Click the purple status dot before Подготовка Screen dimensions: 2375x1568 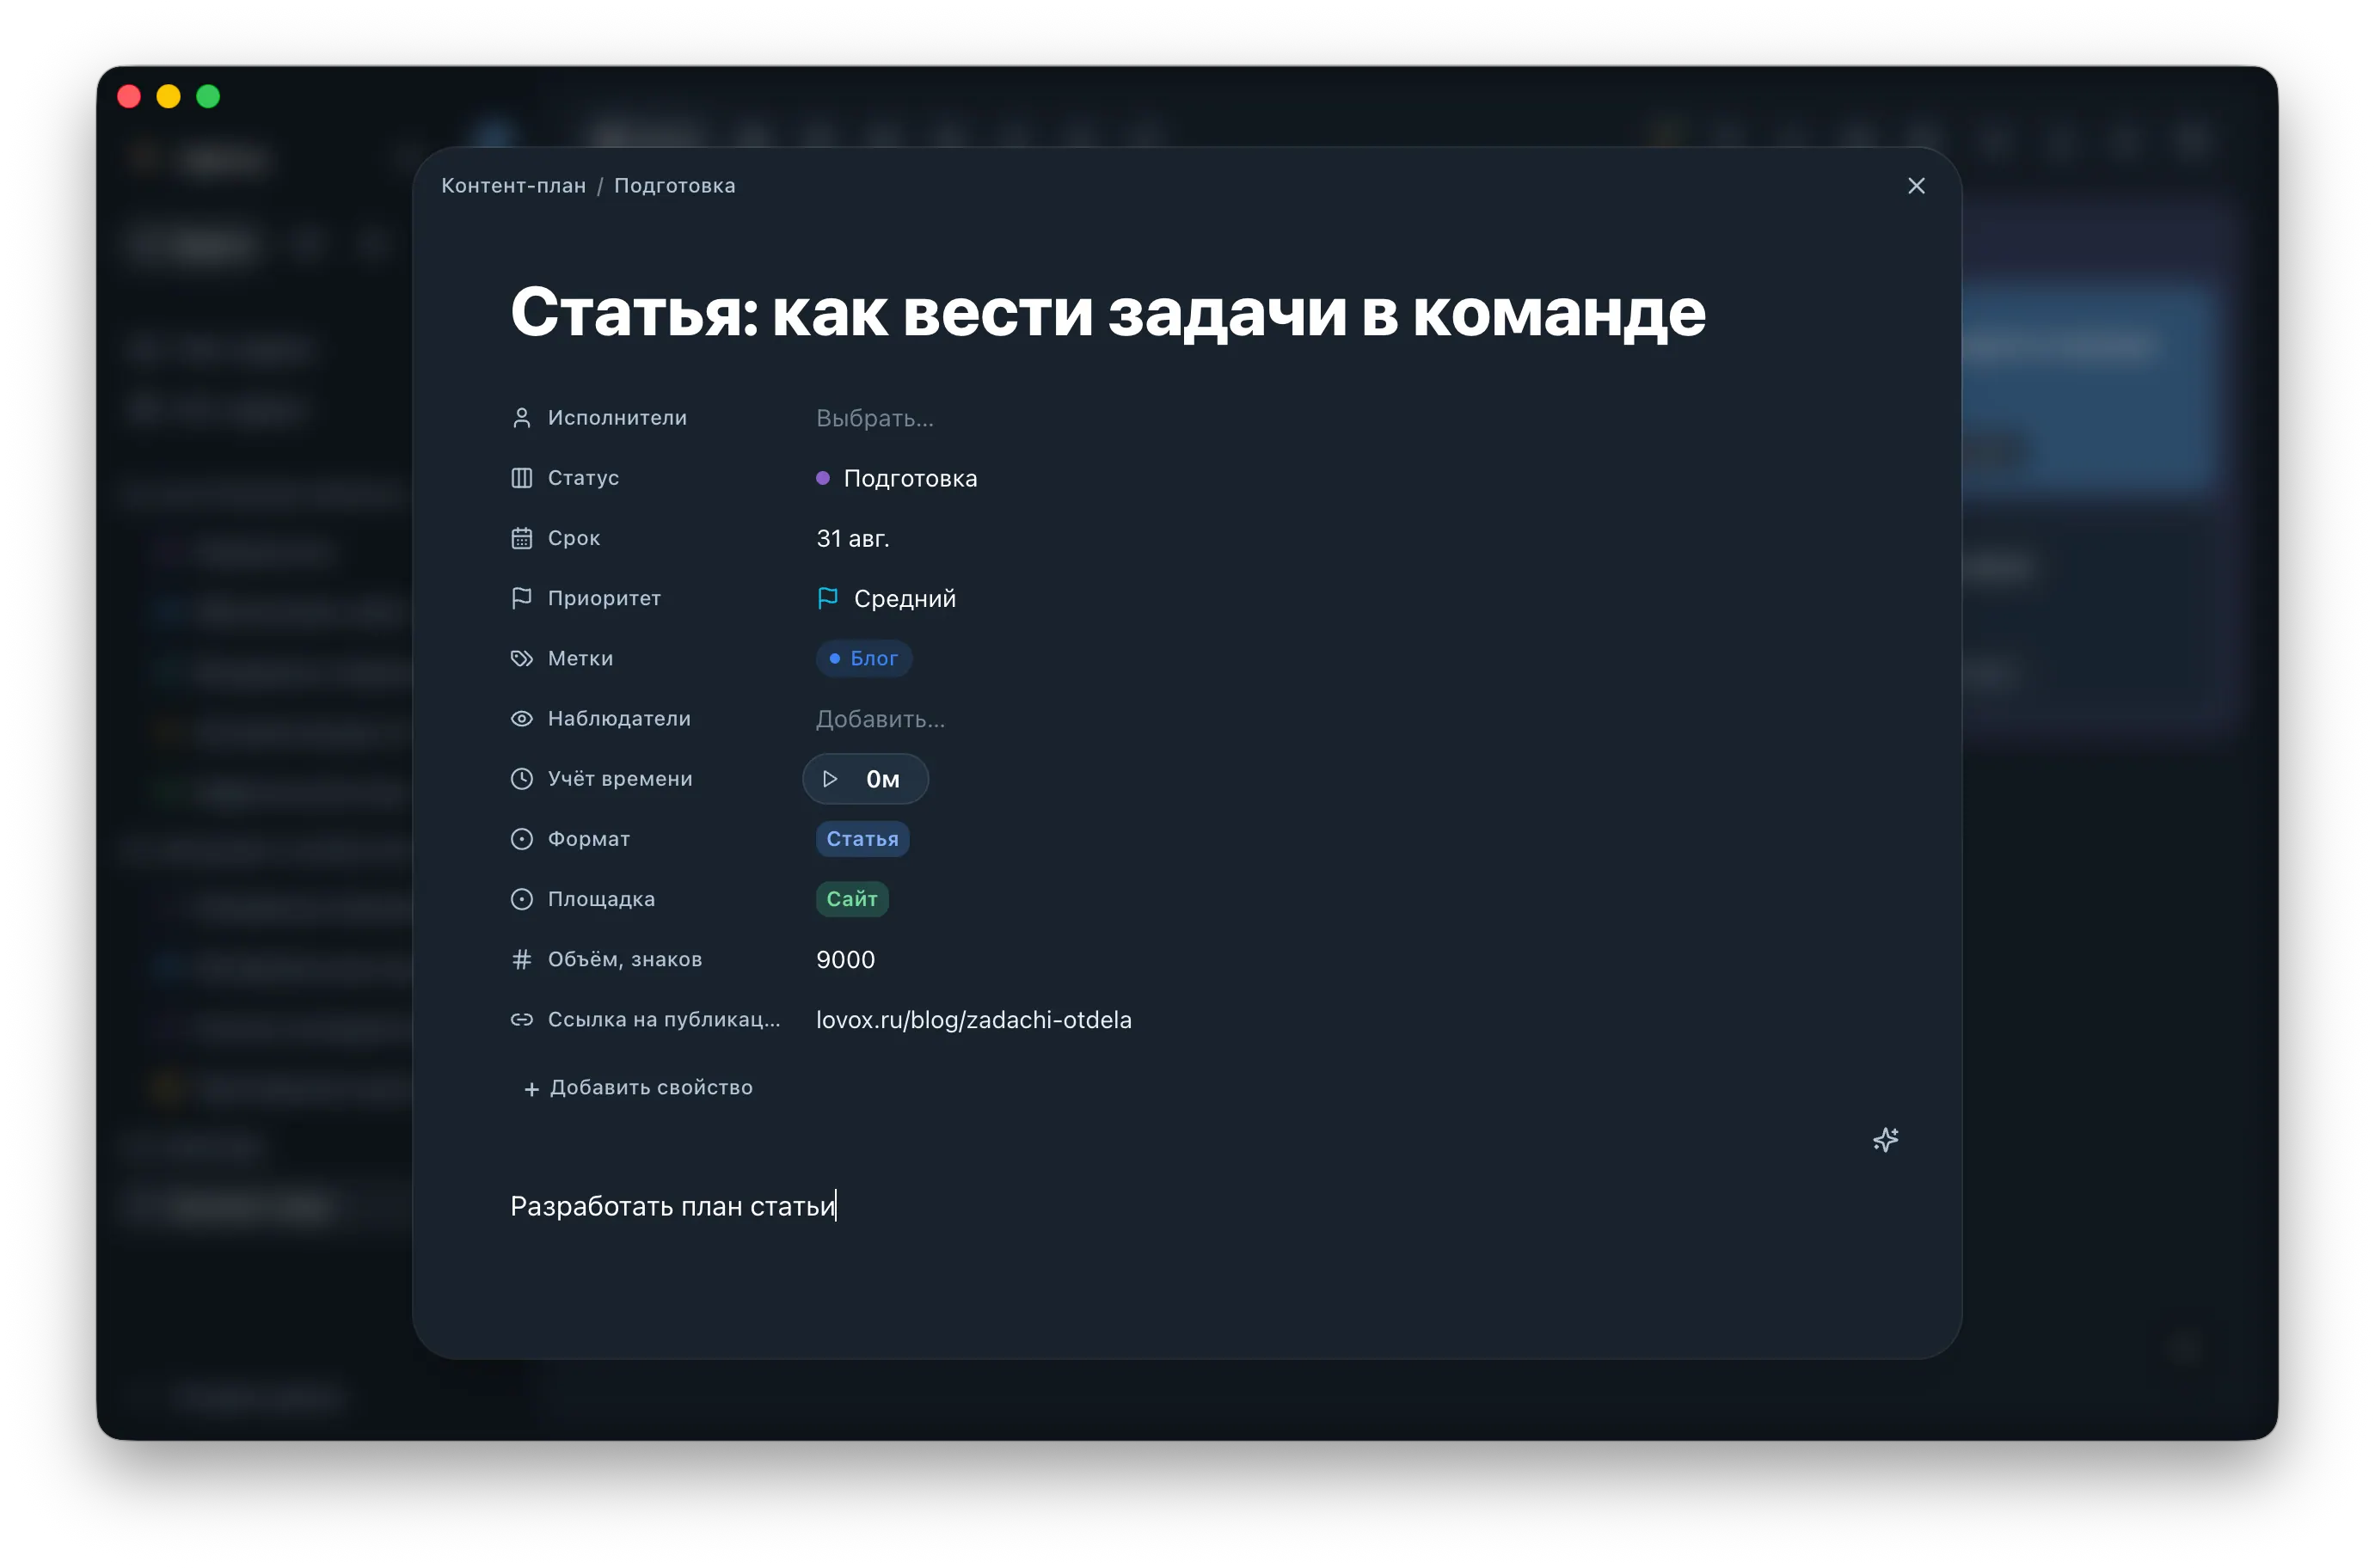pyautogui.click(x=823, y=478)
